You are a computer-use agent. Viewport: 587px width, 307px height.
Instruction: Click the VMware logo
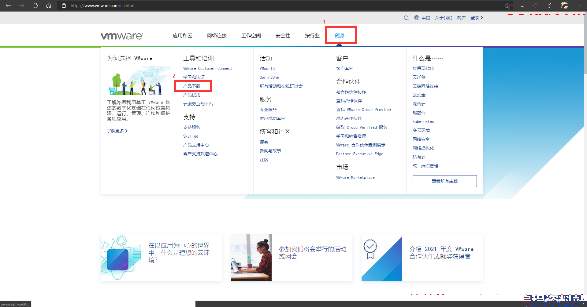click(122, 36)
